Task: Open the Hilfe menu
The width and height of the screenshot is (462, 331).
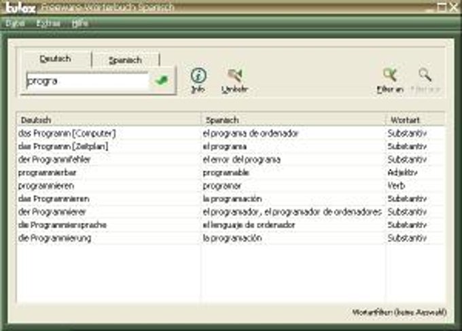Action: (80, 23)
